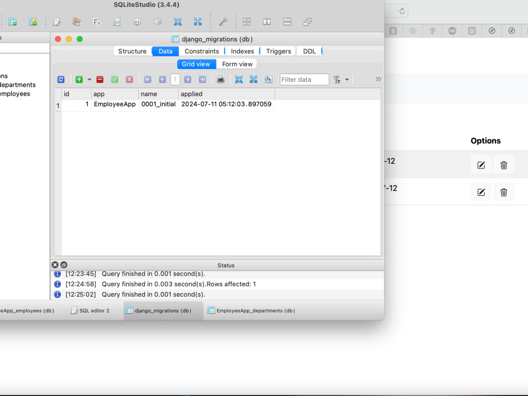Viewport: 528px width, 396px height.
Task: Select the 0001_initial cell
Action: (x=158, y=105)
